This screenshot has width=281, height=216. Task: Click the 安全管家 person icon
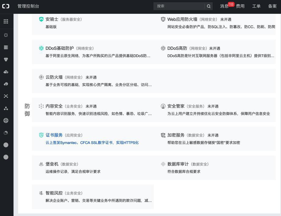(x=163, y=106)
